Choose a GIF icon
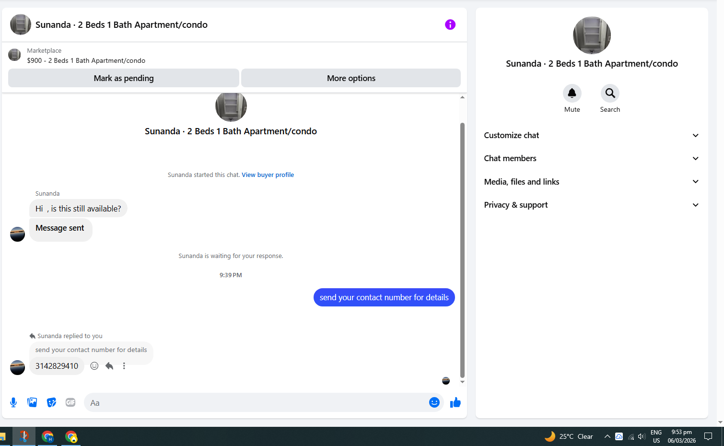Screen dimensions: 724x446 pos(70,402)
